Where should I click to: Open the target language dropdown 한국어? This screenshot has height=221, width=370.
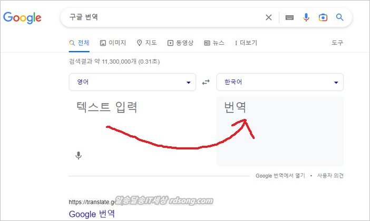[280, 82]
